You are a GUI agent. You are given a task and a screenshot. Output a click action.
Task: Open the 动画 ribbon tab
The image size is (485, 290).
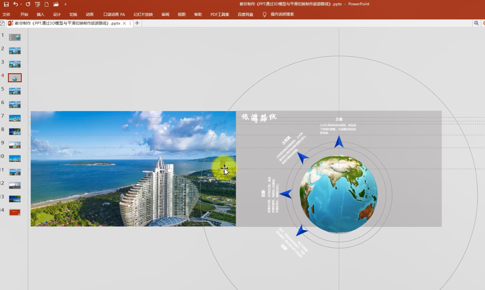90,14
